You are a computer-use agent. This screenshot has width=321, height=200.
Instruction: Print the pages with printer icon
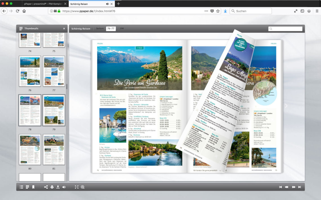click(x=52, y=187)
